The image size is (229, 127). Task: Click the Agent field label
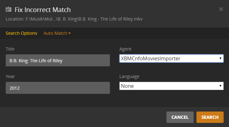click(x=125, y=49)
